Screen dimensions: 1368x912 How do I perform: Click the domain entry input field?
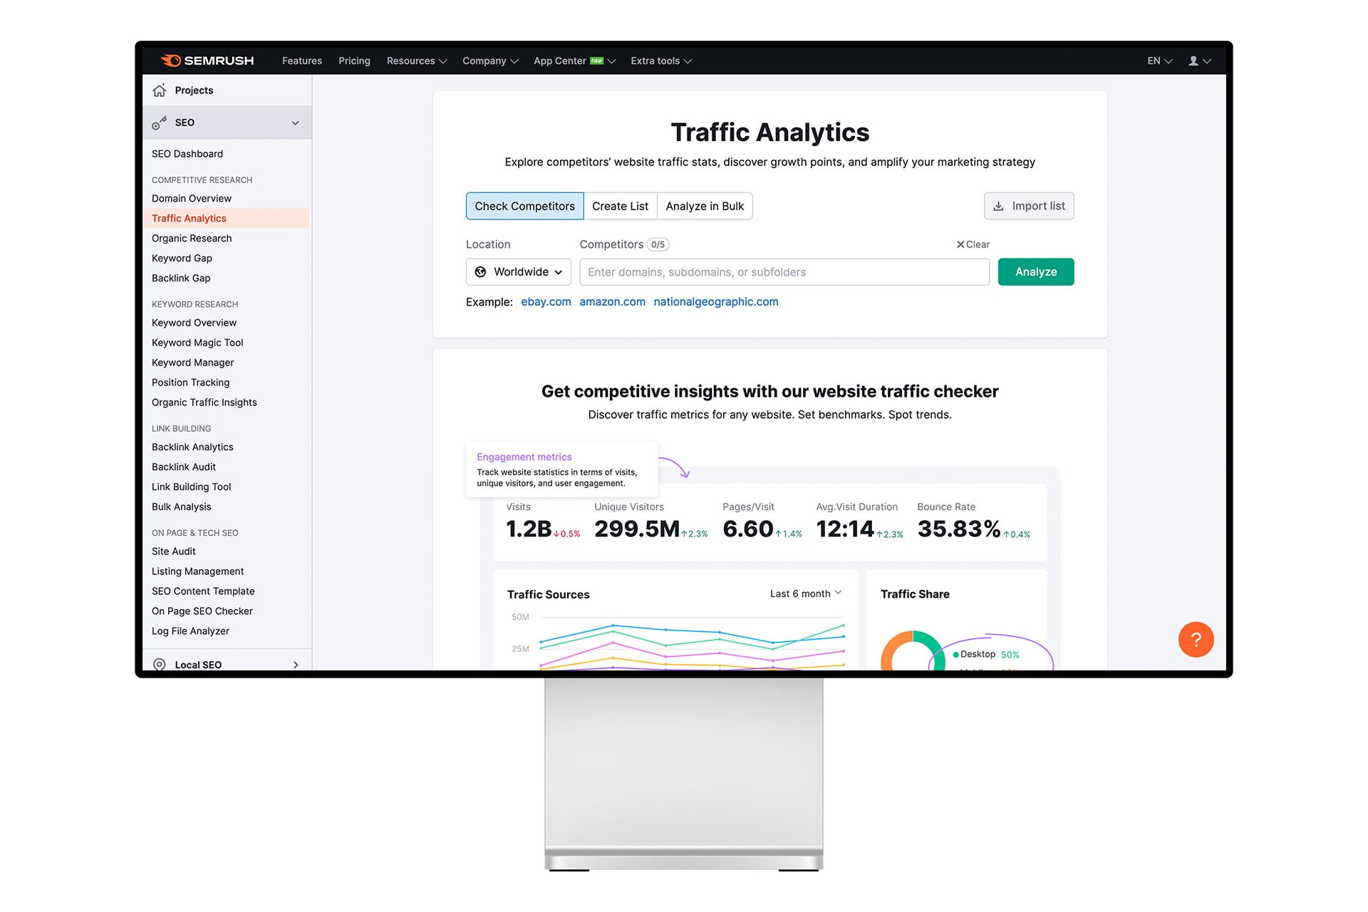pyautogui.click(x=784, y=271)
